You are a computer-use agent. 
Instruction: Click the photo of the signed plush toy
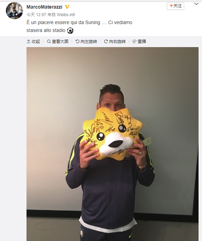[x=113, y=144]
